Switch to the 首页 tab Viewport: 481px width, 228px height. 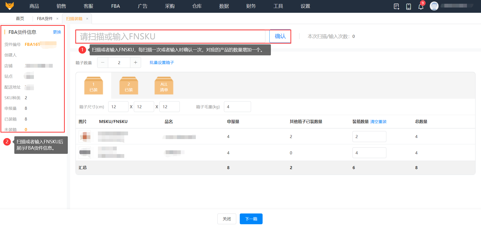tap(20, 19)
